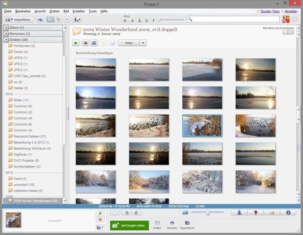Share the selection with Auf Google+ teilen
Image resolution: width=303 pixels, height=235 pixels.
[x=129, y=225]
